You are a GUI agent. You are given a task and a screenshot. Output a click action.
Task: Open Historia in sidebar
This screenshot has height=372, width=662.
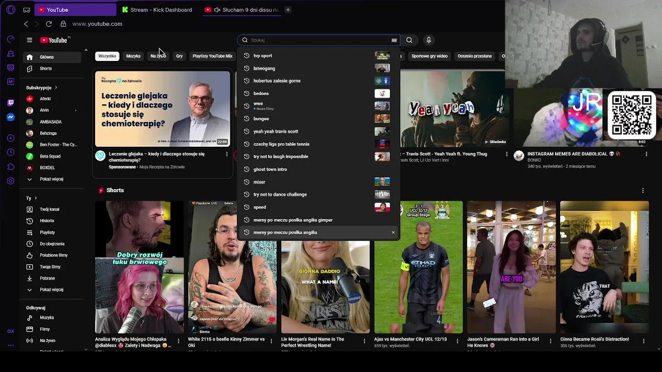click(52, 221)
